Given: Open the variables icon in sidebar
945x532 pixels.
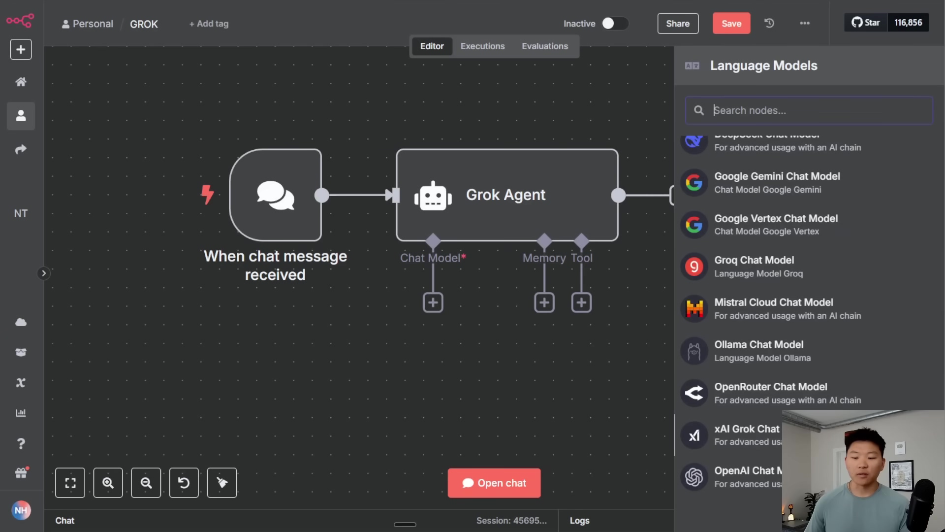Looking at the screenshot, I should tap(21, 383).
